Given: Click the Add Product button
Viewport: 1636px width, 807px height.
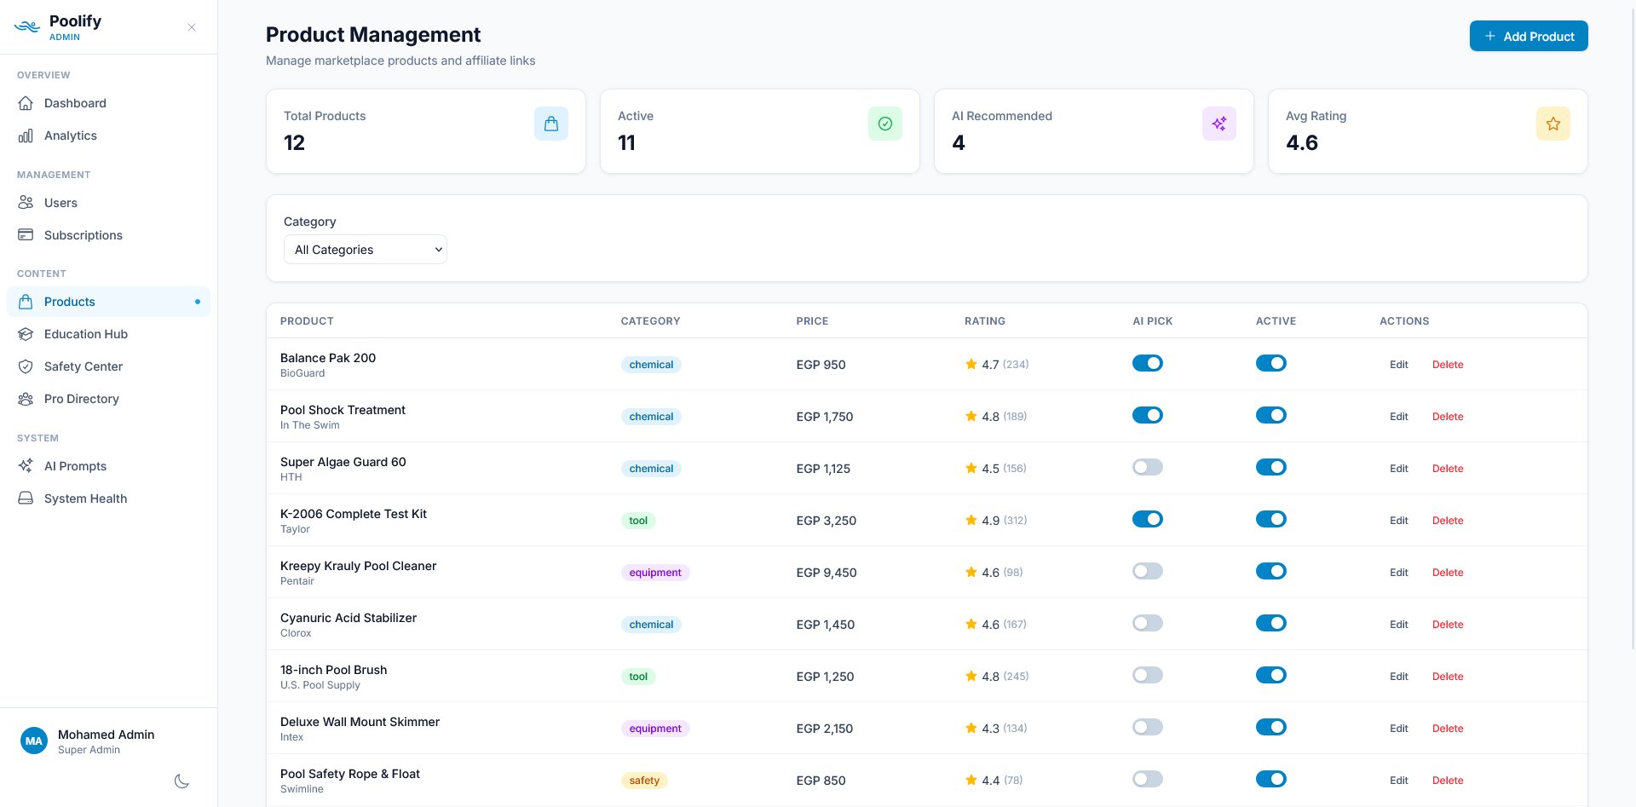Looking at the screenshot, I should click(x=1529, y=36).
